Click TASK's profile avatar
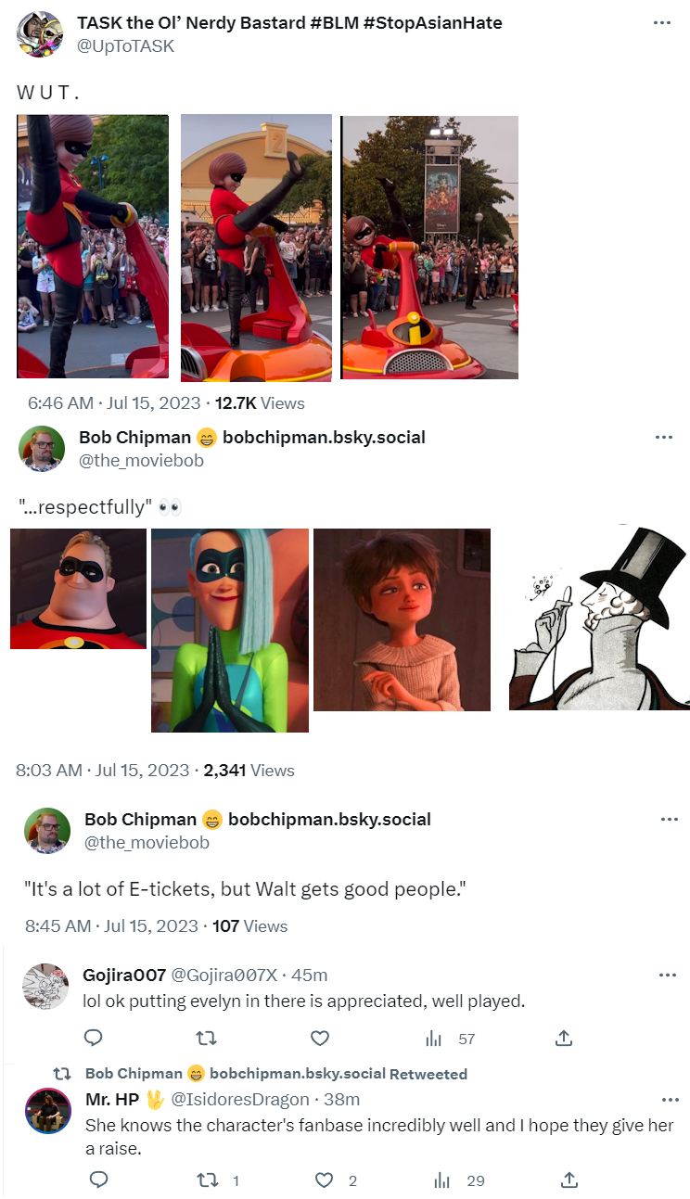Screen dimensions: 690x1199 tap(41, 34)
